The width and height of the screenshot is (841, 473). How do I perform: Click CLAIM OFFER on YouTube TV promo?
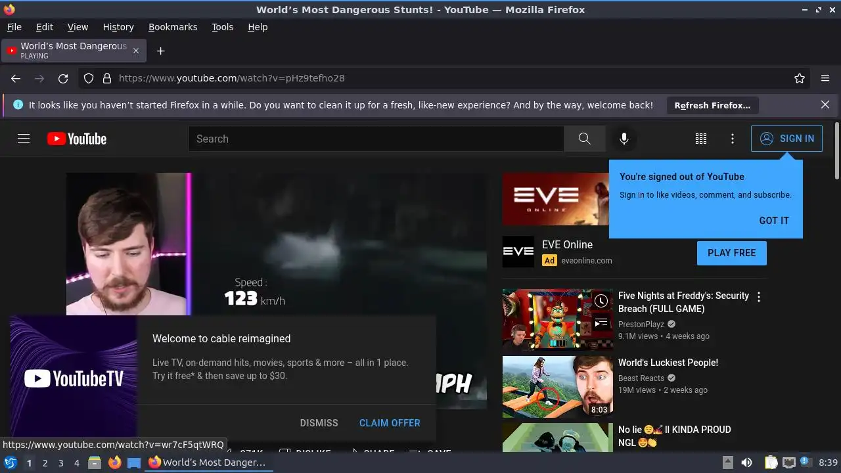[x=390, y=423]
